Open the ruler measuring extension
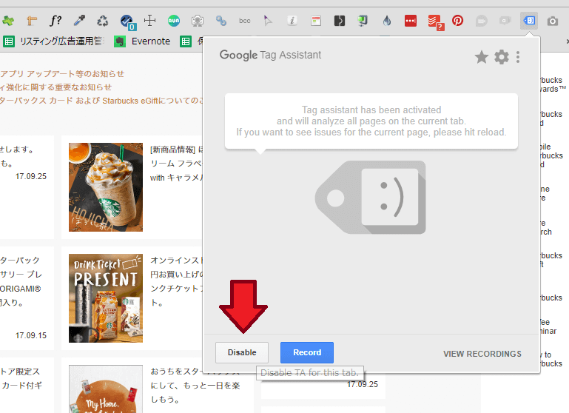569x413 pixels. coord(32,21)
